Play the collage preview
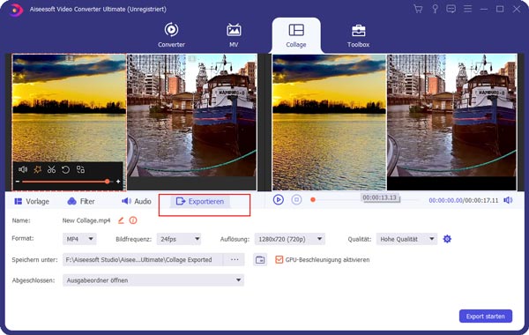Image resolution: width=529 pixels, height=335 pixels. (279, 200)
